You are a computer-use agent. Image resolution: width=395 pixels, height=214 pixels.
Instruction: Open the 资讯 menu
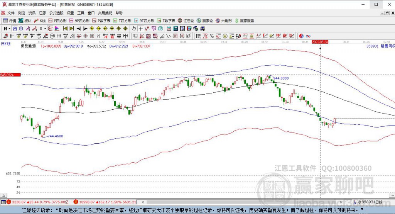point(32,13)
